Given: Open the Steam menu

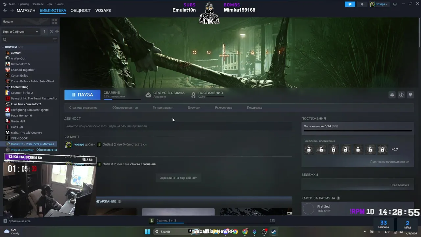Looking at the screenshot, I should point(9,4).
